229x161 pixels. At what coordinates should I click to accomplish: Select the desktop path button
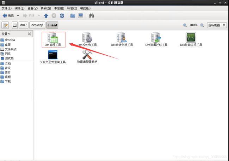click(37, 25)
